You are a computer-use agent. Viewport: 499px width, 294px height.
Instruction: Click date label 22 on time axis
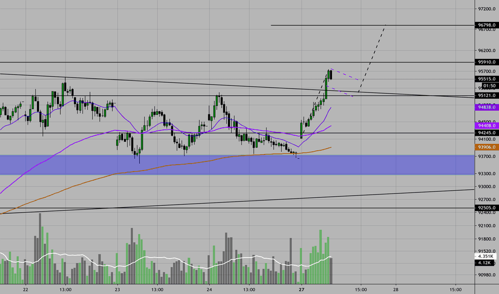(26, 290)
